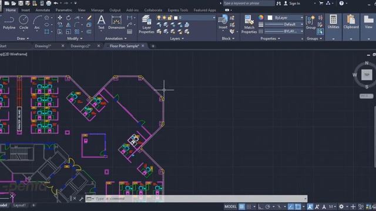Toggle group selection on/off button
The image size is (376, 211).
[320, 31]
